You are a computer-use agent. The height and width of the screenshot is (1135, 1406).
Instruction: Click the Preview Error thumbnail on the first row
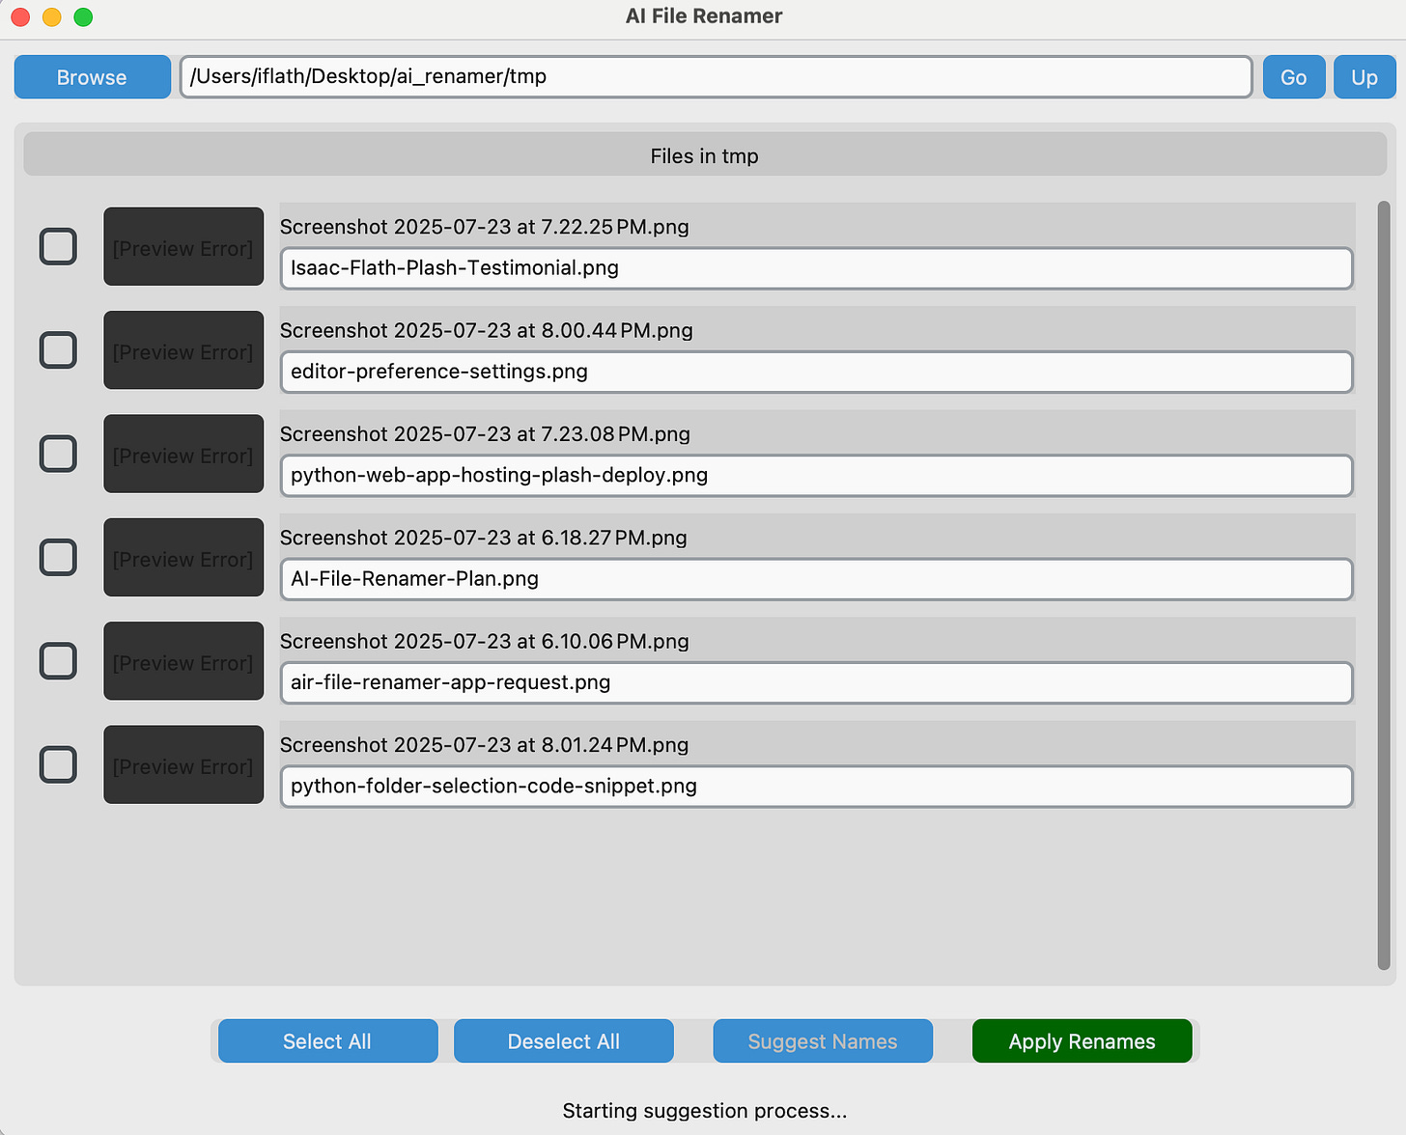point(183,246)
